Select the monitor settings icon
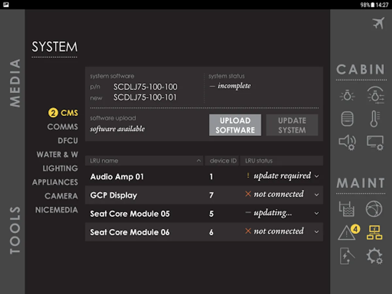 tap(375, 142)
